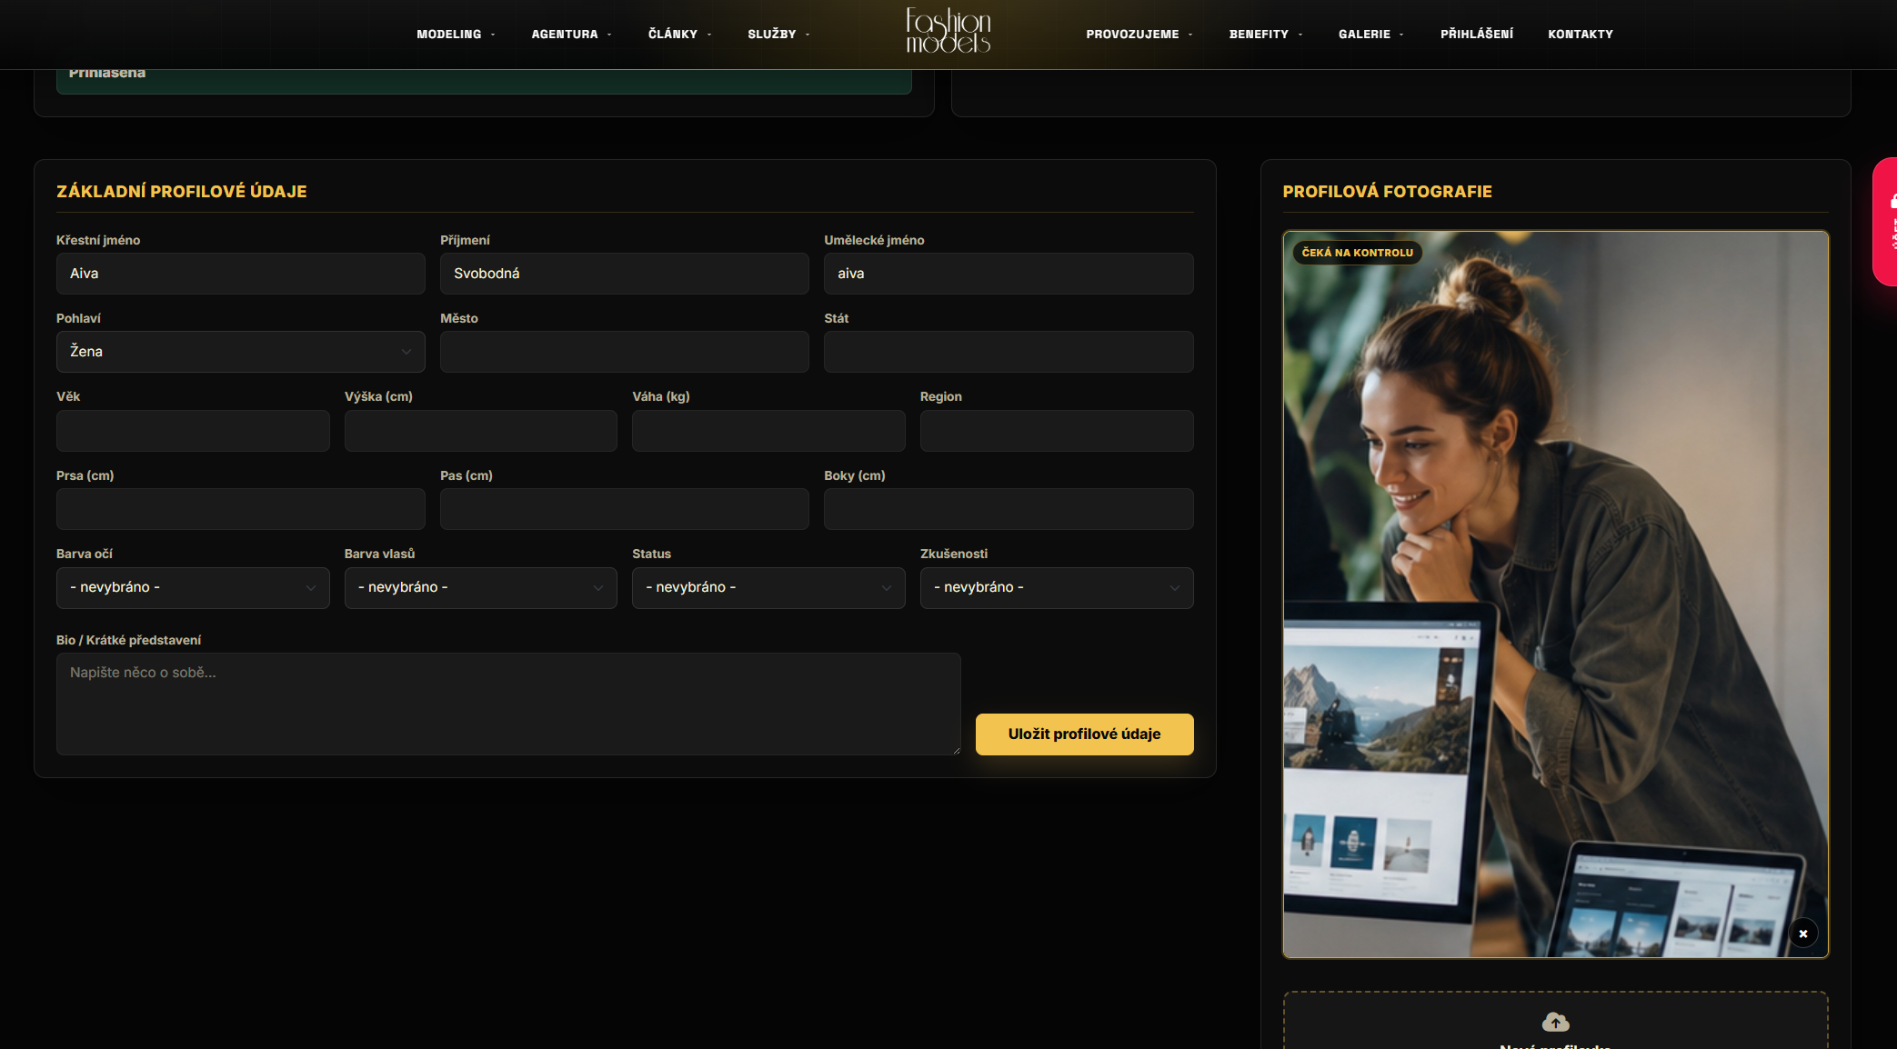The image size is (1897, 1049).
Task: Click the Umělecké jméno field
Action: (1009, 274)
